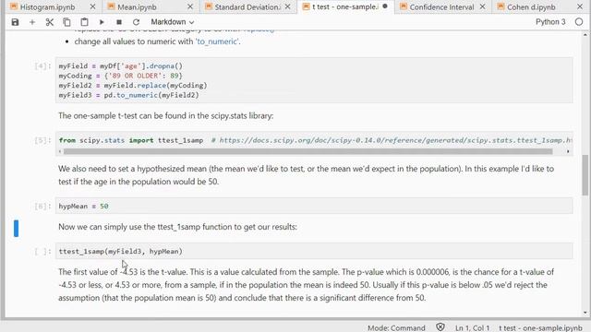Click the 'We also need to set' paragraph

pyautogui.click(x=306, y=175)
